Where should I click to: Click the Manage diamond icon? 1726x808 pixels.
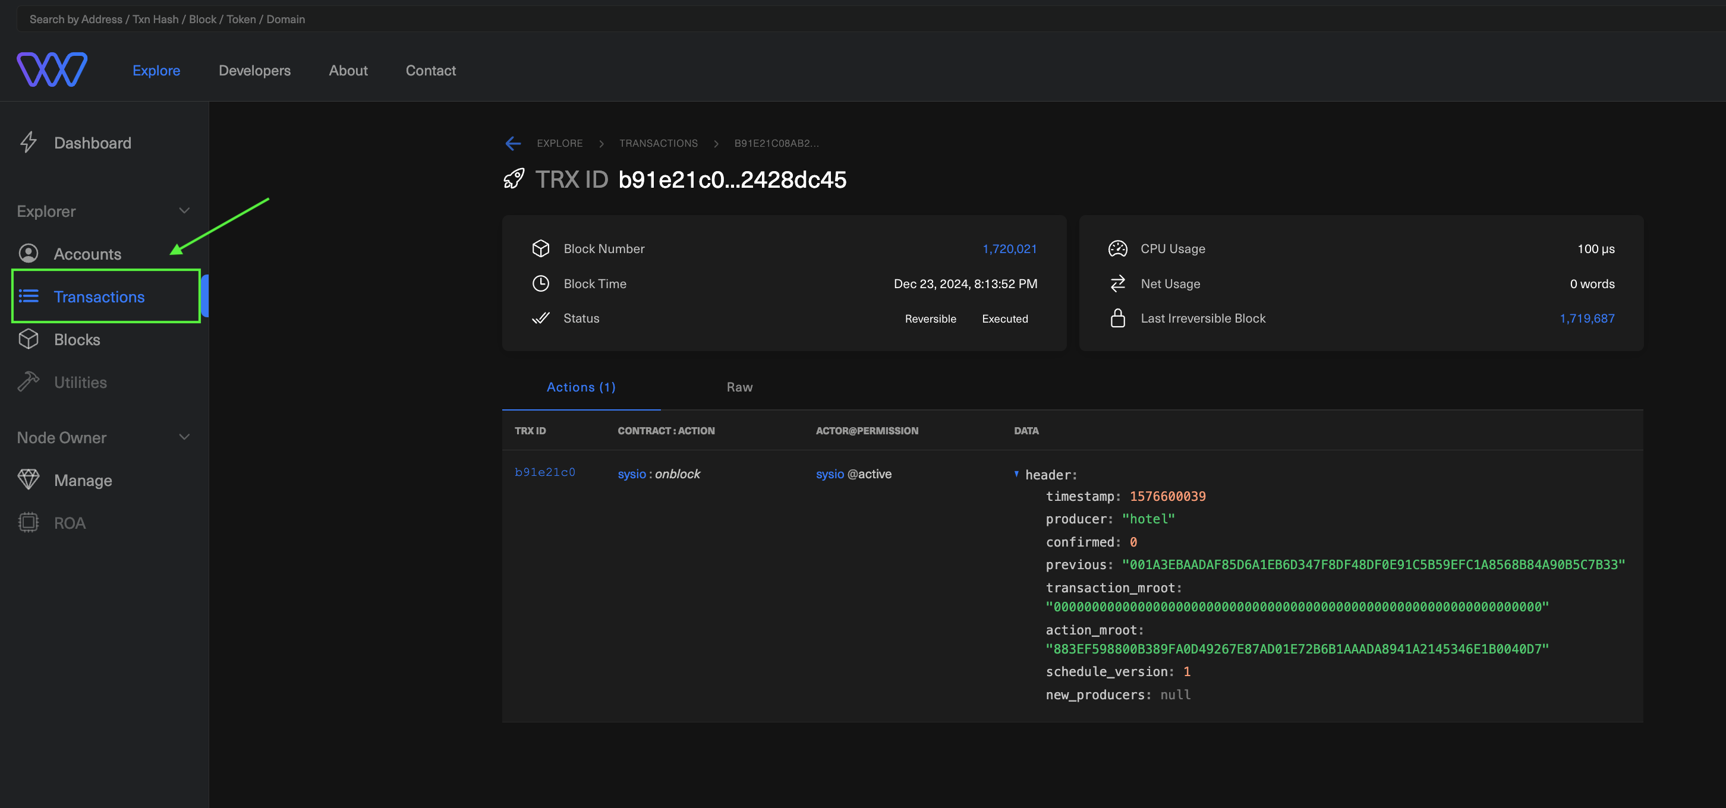28,479
